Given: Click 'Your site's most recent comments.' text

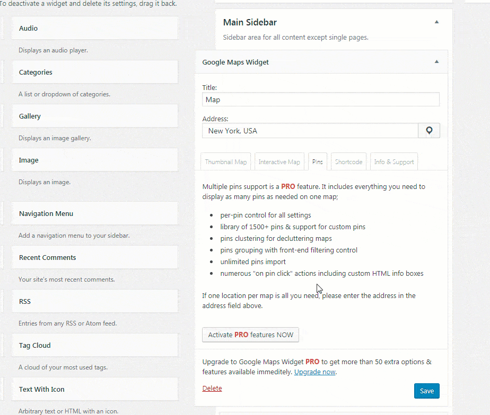Looking at the screenshot, I should coord(67,279).
